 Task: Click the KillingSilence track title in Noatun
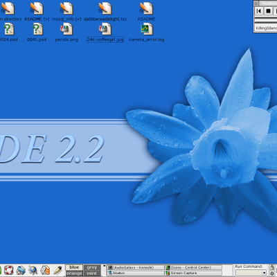[266, 28]
